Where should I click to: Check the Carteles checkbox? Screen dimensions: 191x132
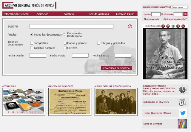coord(65,48)
